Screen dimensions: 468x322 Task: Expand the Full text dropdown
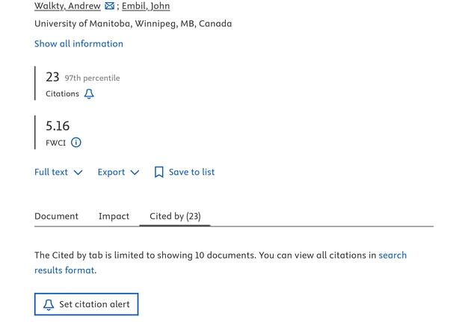tap(58, 173)
